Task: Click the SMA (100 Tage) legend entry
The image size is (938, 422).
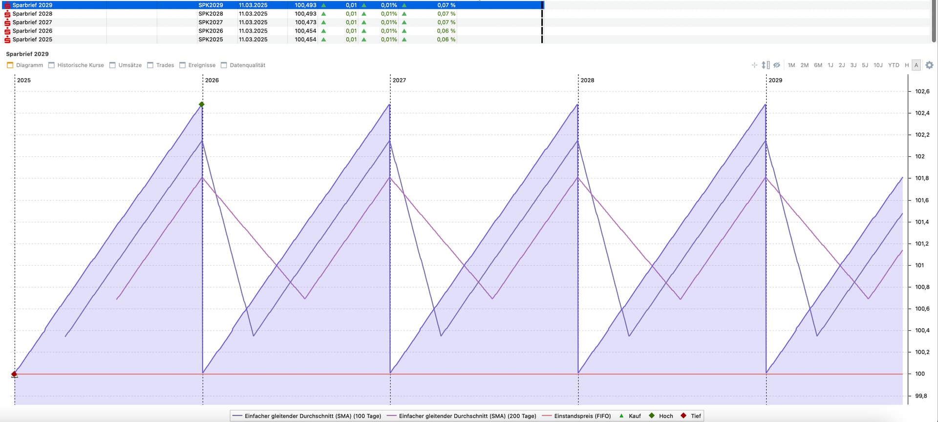Action: point(307,416)
